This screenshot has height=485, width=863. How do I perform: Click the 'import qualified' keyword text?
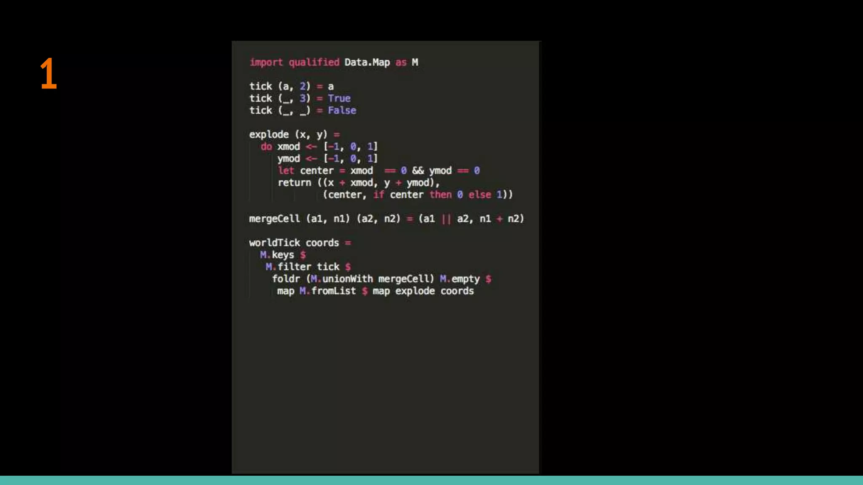(294, 62)
